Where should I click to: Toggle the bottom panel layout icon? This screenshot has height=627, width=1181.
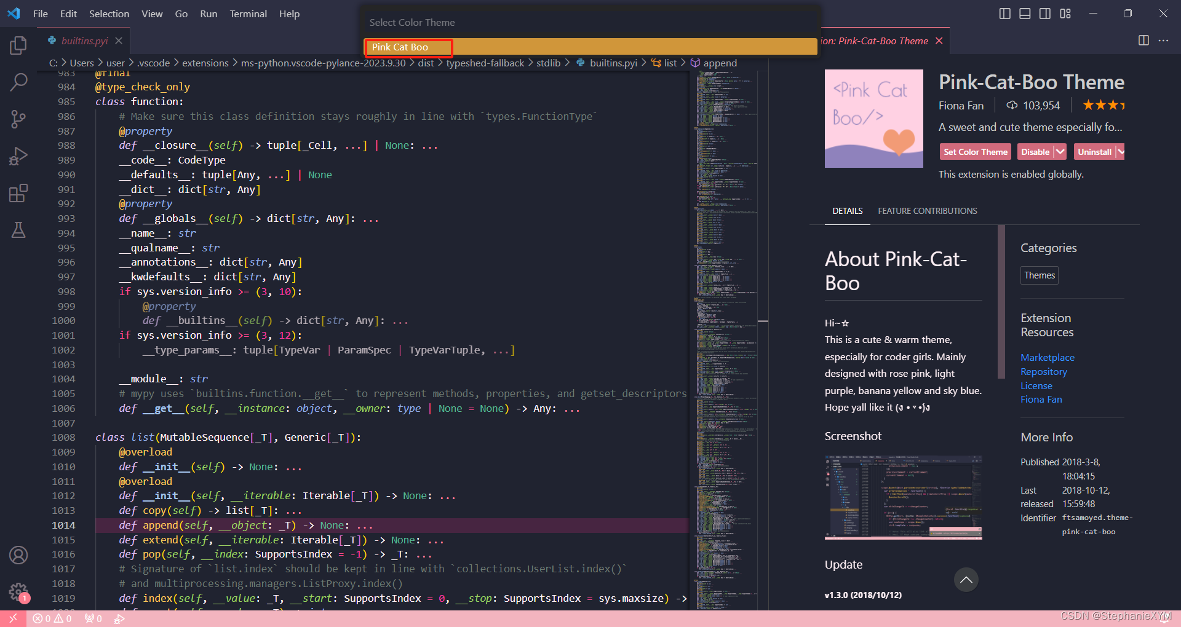[x=1025, y=14]
